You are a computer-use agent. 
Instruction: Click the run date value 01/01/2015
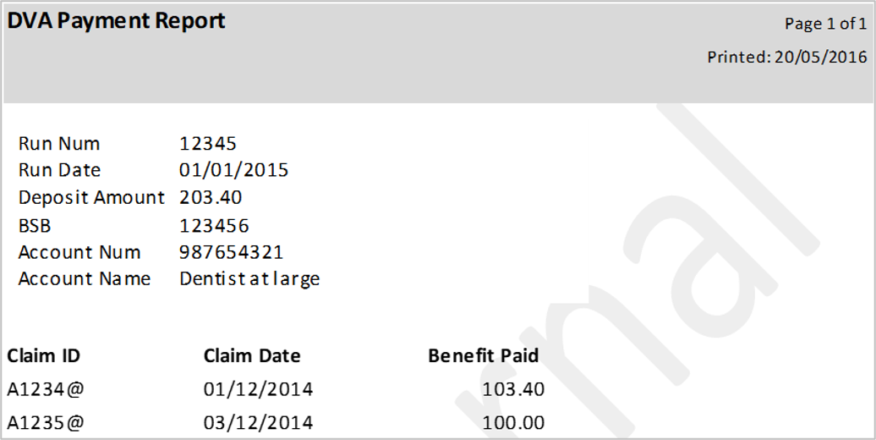(233, 170)
